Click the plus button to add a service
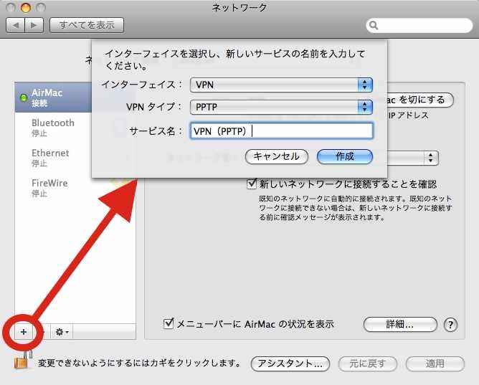Screen dimensions: 479x385 click(x=24, y=331)
